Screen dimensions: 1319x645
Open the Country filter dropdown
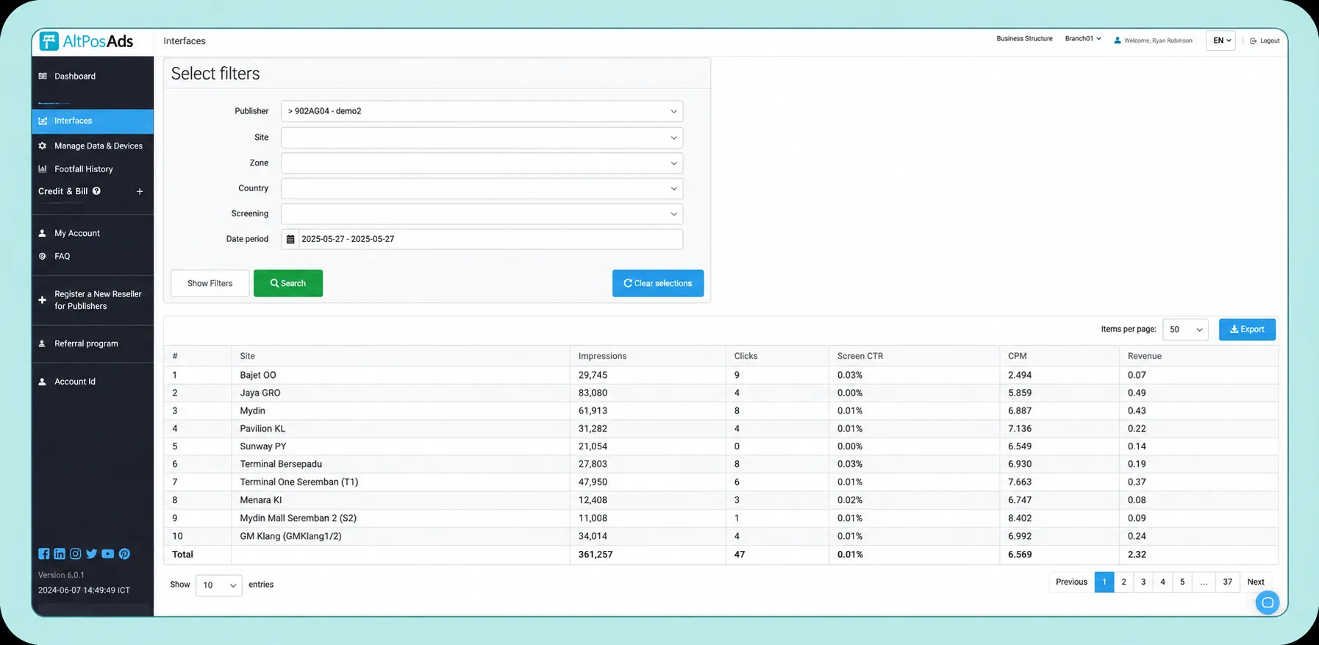482,188
